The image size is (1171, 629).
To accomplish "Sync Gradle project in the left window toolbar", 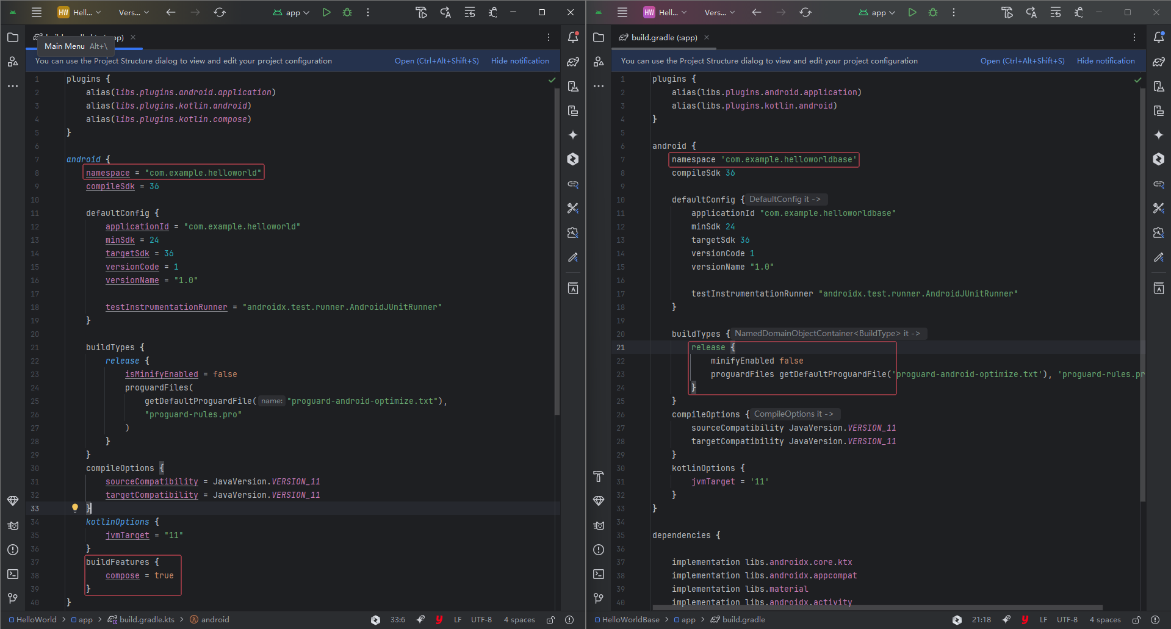I will (x=220, y=12).
